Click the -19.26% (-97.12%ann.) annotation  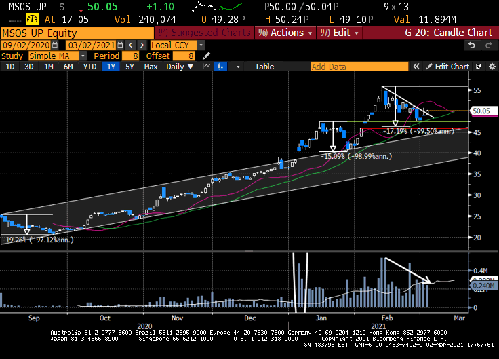pyautogui.click(x=37, y=240)
